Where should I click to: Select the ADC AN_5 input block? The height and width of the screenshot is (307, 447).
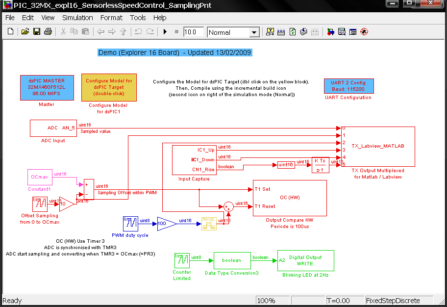53,128
